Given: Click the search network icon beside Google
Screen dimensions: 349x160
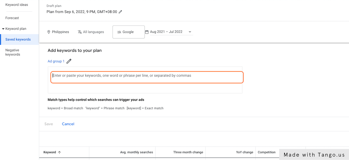Looking at the screenshot, I should coord(119,32).
